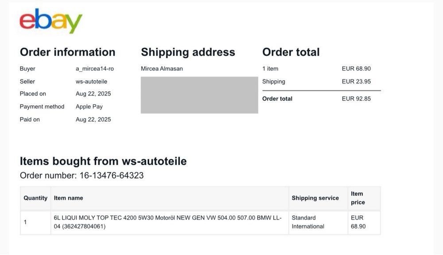Click the 1 item price EUR 68.90
This screenshot has height=255, width=443.
coord(356,69)
